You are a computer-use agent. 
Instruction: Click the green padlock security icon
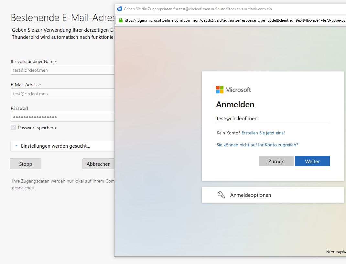[121, 20]
